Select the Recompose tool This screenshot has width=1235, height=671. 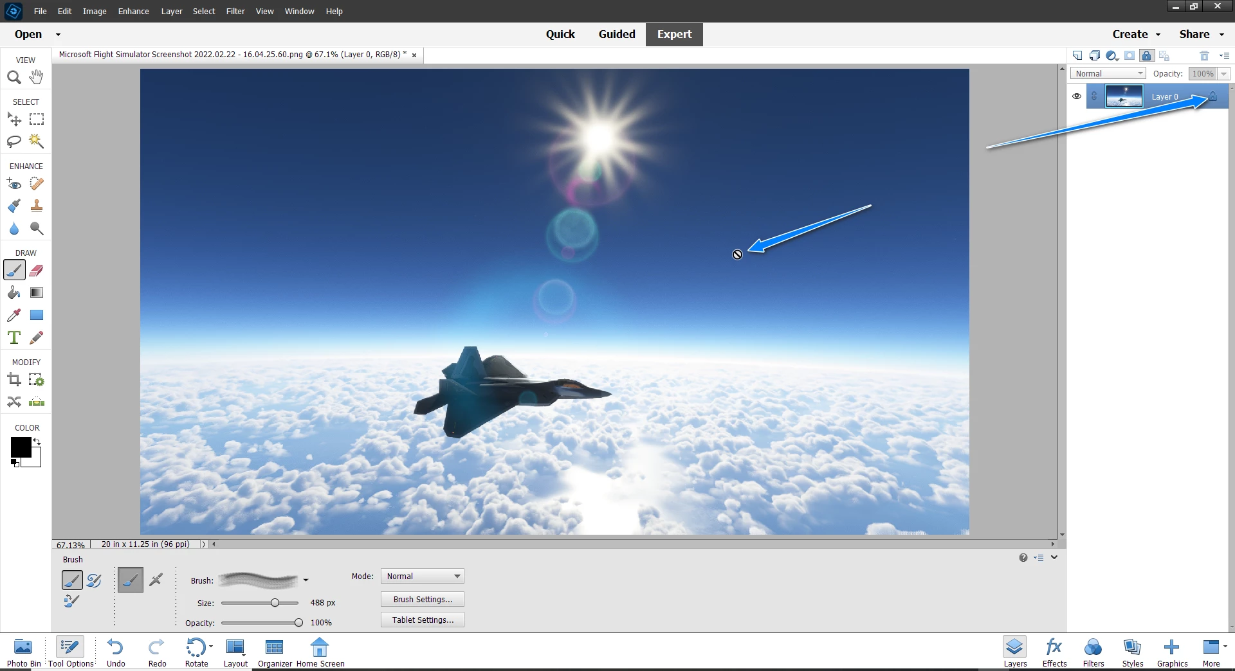[37, 380]
